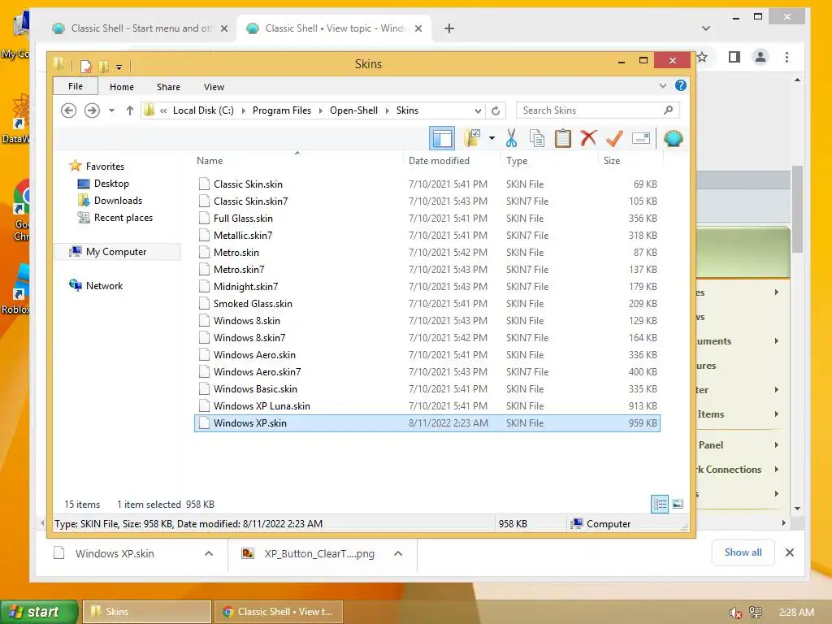Refresh the Skins folder view

tap(496, 110)
